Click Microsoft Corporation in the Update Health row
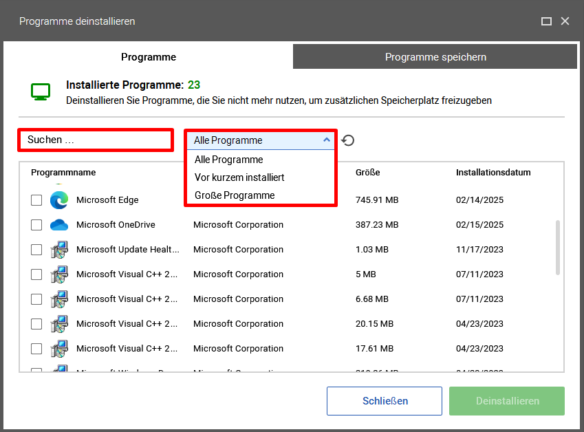The height and width of the screenshot is (432, 584). pyautogui.click(x=239, y=250)
